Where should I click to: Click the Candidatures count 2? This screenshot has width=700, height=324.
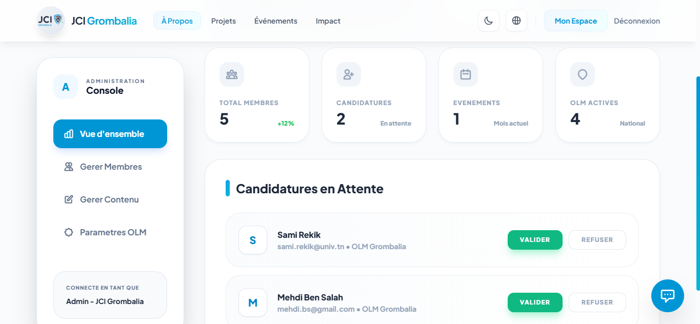coord(341,119)
